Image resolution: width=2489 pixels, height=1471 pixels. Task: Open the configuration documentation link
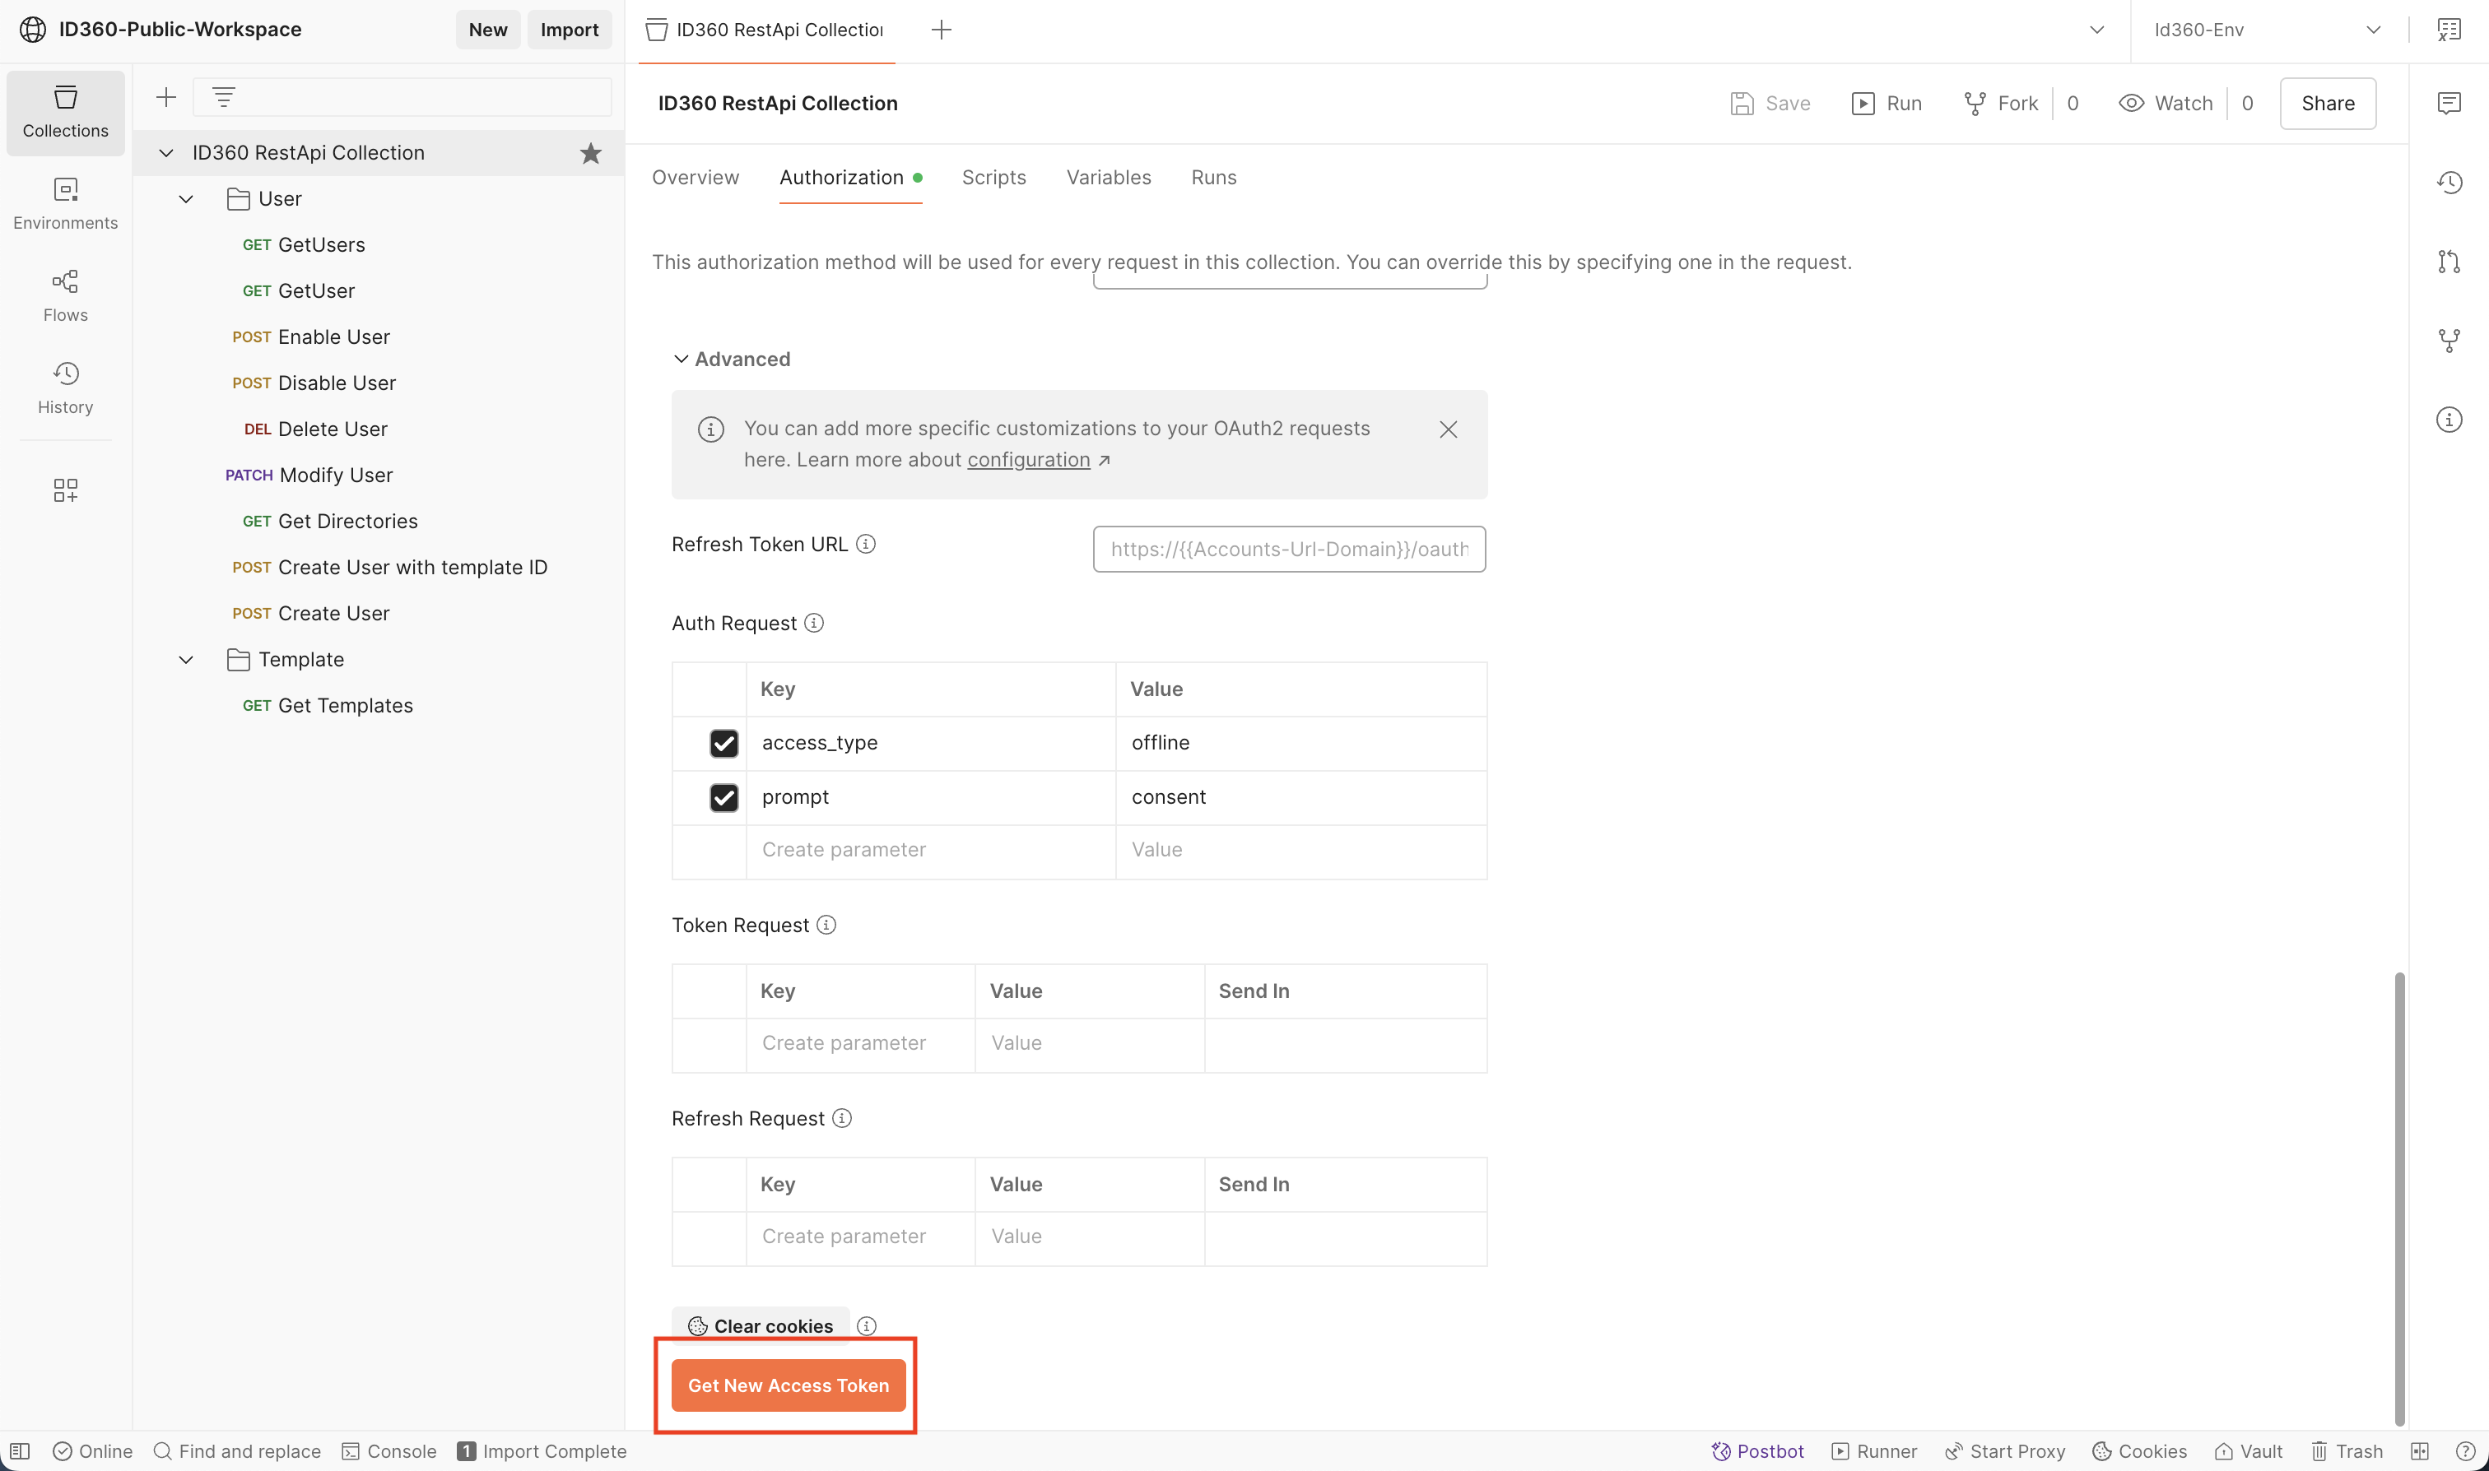click(x=1028, y=460)
